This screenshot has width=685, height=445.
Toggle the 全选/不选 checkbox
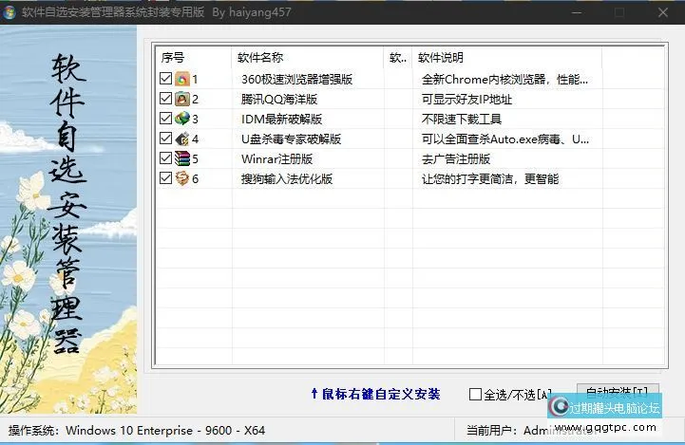475,395
